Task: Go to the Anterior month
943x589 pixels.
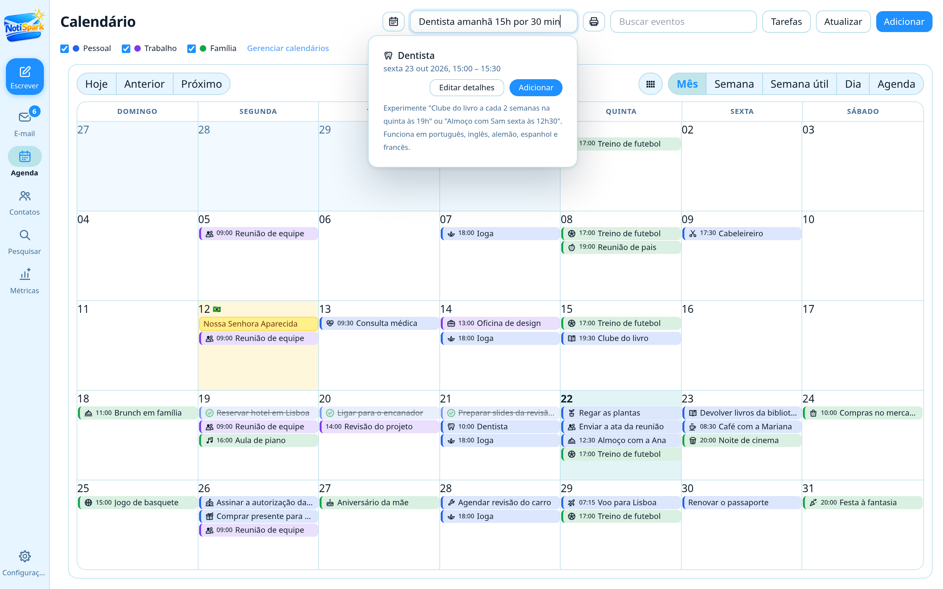Action: (144, 84)
